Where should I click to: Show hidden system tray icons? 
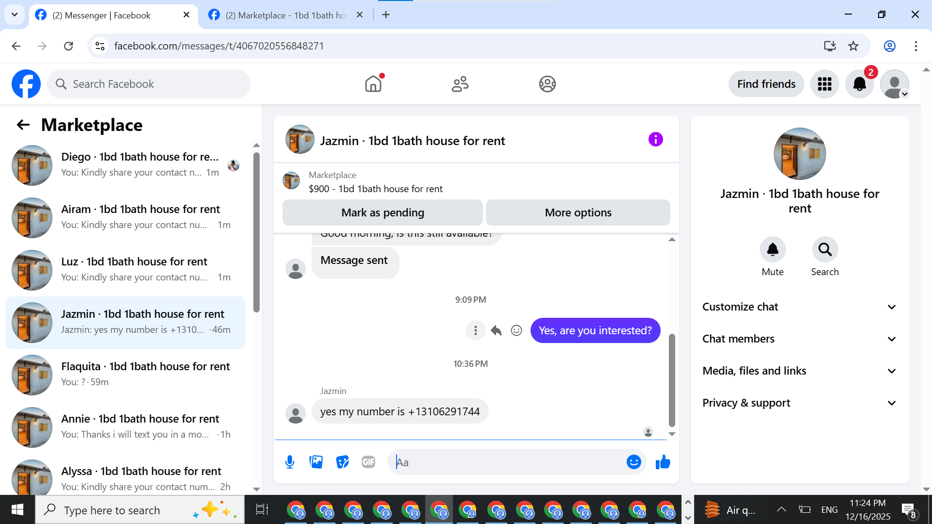781,509
